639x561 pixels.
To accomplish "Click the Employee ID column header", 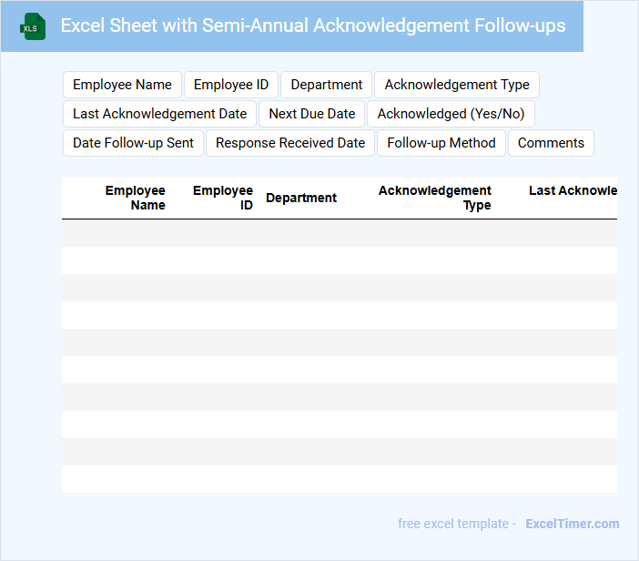I will (223, 198).
